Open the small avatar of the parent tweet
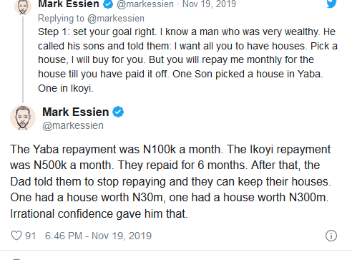Image resolution: width=352 pixels, height=260 pixels. [x=23, y=7]
